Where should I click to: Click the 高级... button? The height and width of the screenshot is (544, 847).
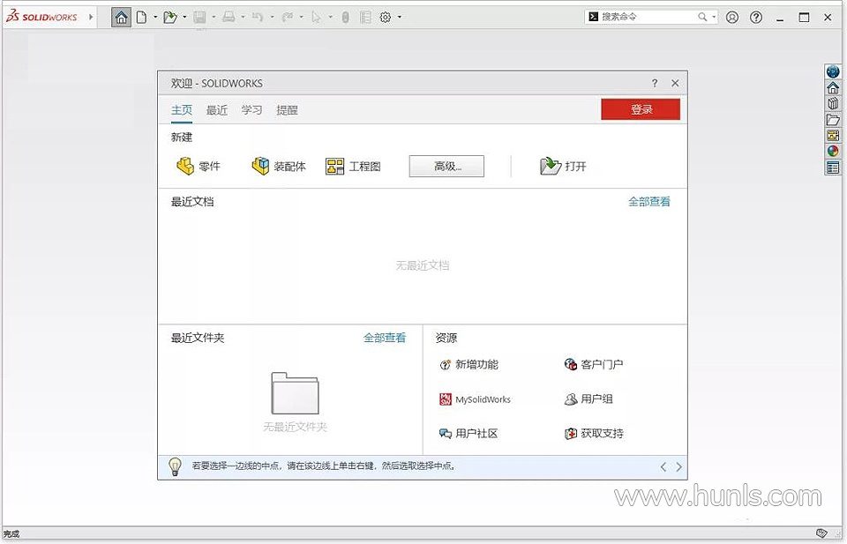(446, 167)
